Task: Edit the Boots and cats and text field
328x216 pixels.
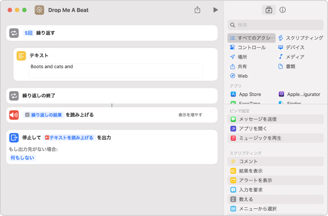Action: [x=116, y=71]
